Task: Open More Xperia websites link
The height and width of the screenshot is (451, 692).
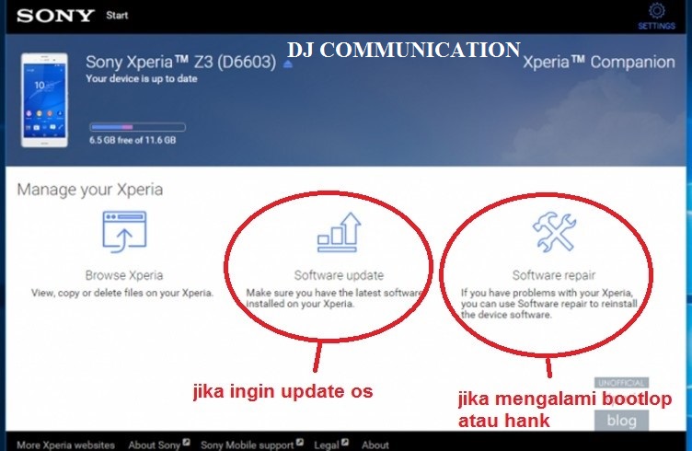Action: coord(65,445)
